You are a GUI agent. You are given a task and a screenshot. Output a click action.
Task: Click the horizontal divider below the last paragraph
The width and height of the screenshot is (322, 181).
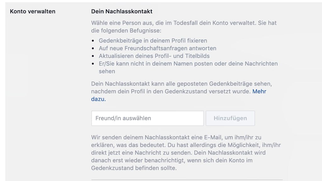(187, 180)
